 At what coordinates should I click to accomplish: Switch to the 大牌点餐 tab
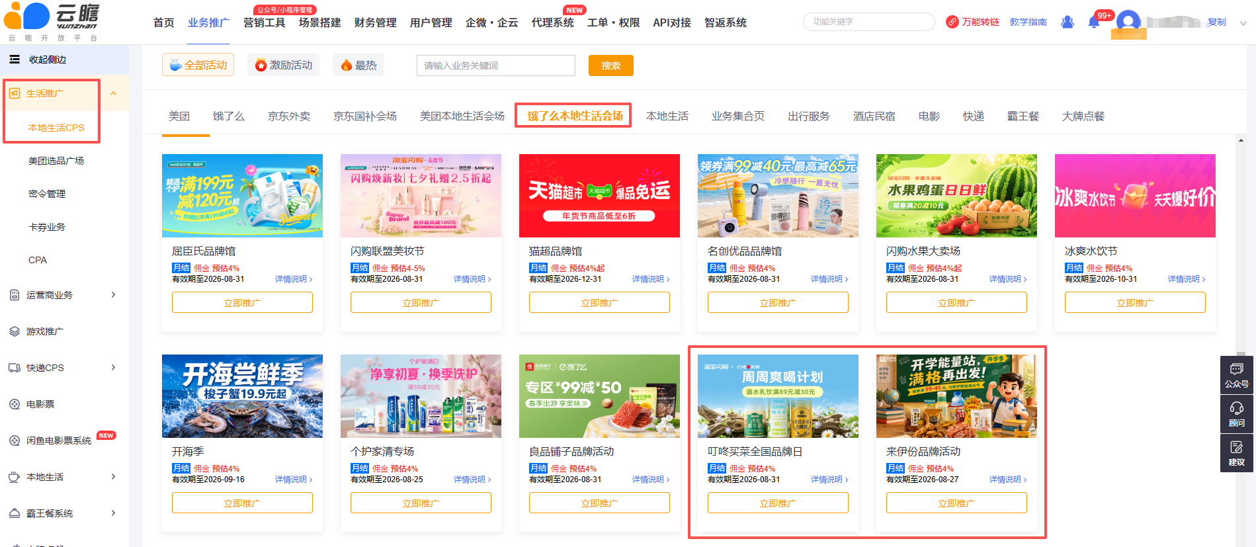pyautogui.click(x=1083, y=116)
